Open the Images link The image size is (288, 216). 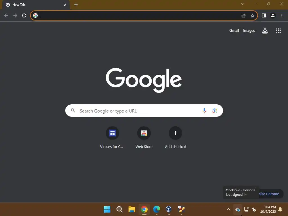tap(249, 30)
